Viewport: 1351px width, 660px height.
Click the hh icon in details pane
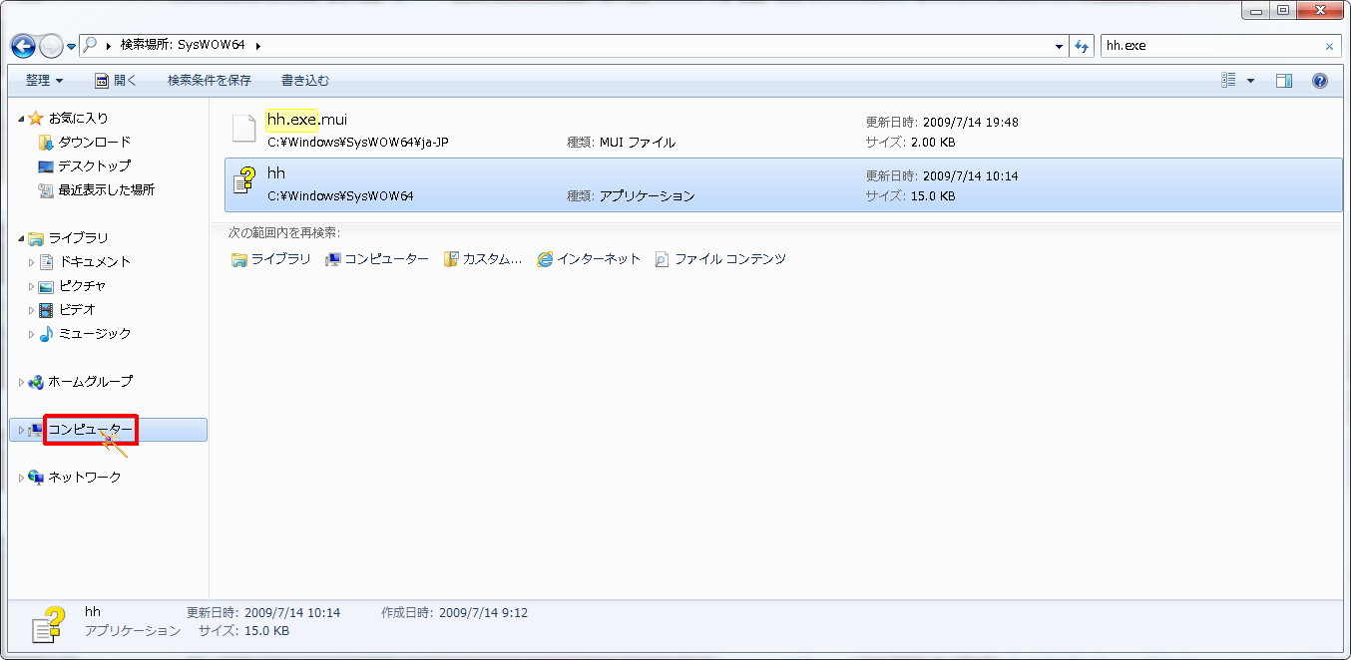click(48, 624)
